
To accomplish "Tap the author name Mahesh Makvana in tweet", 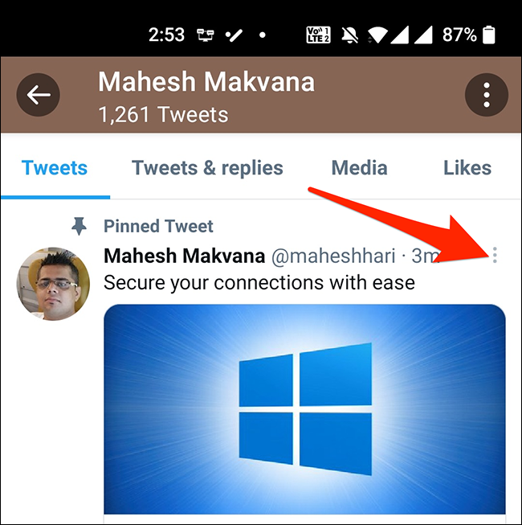I will pyautogui.click(x=185, y=256).
